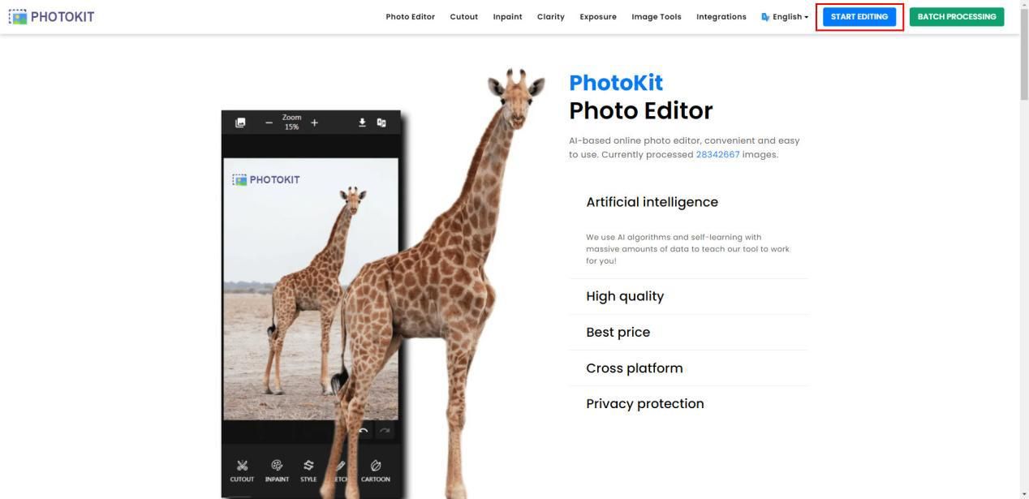
Task: Click the START EDITING button
Action: [859, 17]
